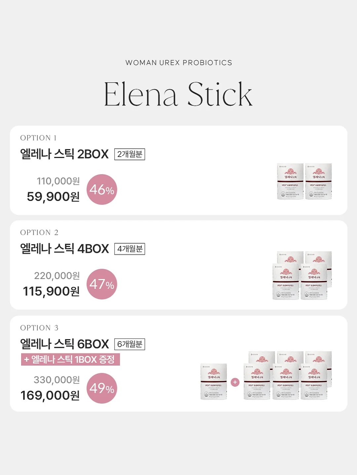The width and height of the screenshot is (357, 475).
Task: Click the pink plus icon between products
Action: (235, 382)
